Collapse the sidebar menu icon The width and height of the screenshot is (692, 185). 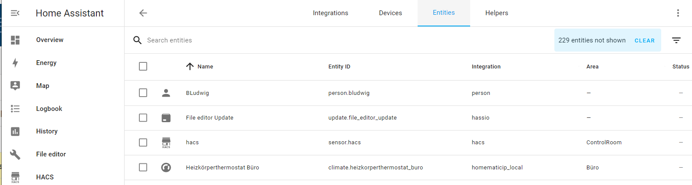tap(15, 13)
